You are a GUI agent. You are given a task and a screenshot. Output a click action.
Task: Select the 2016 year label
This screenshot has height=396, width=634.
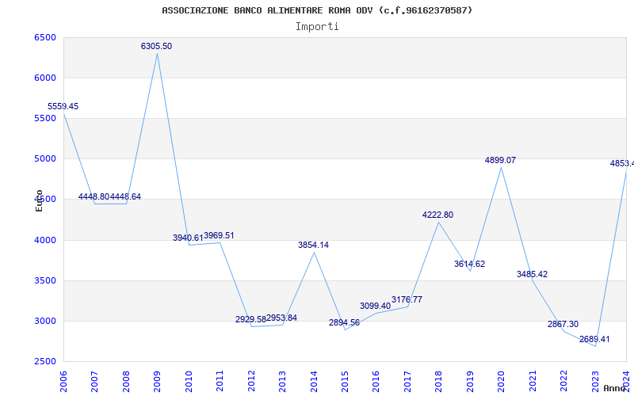click(376, 381)
